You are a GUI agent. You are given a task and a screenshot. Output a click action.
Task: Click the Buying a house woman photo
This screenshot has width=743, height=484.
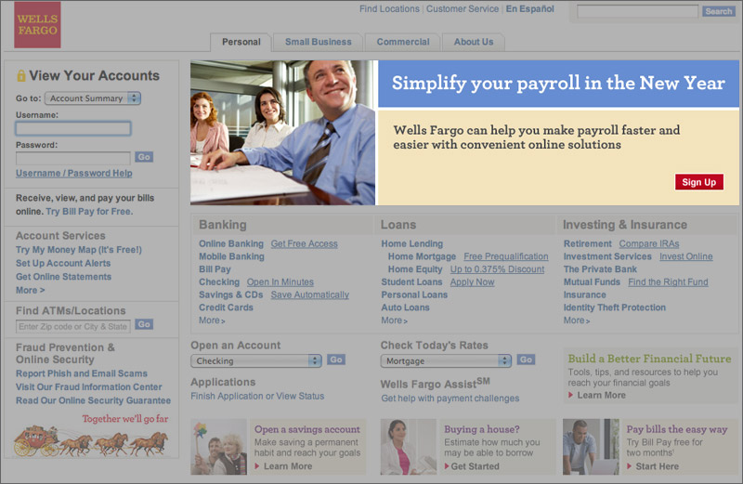pyautogui.click(x=408, y=447)
